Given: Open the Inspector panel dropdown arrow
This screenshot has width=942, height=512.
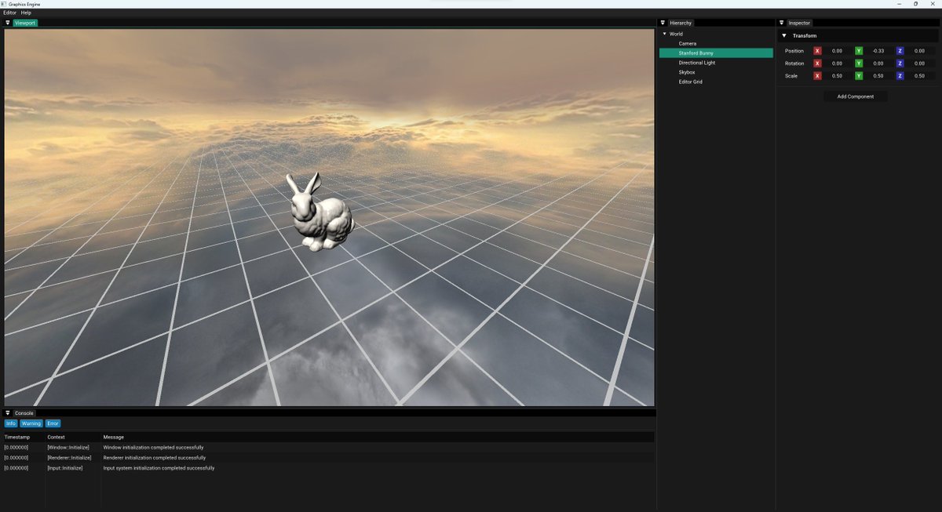Looking at the screenshot, I should [782, 23].
